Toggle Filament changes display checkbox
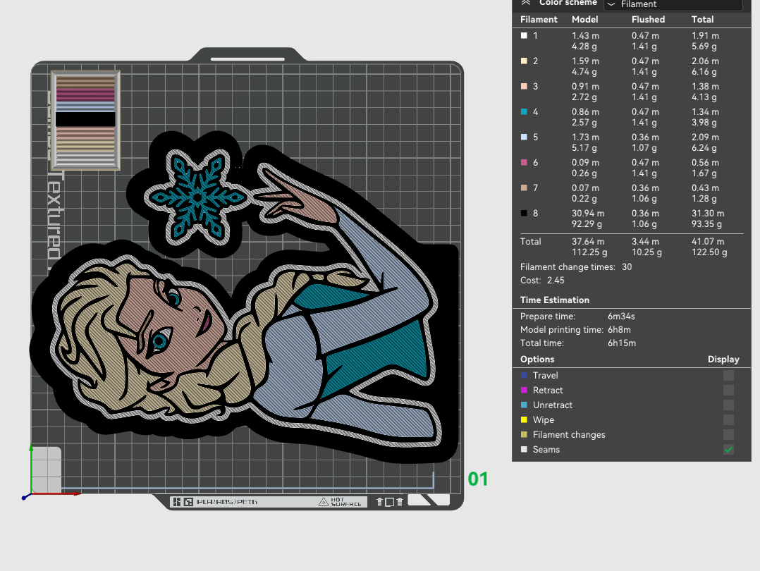 728,434
